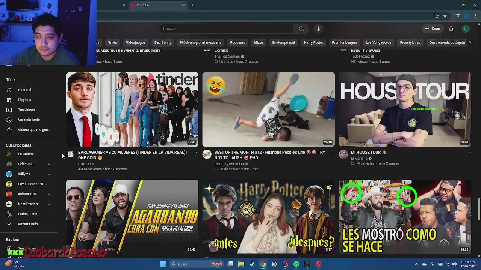Open options menu for Mi House Tour
Image resolution: width=481 pixels, height=270 pixels.
point(469,153)
